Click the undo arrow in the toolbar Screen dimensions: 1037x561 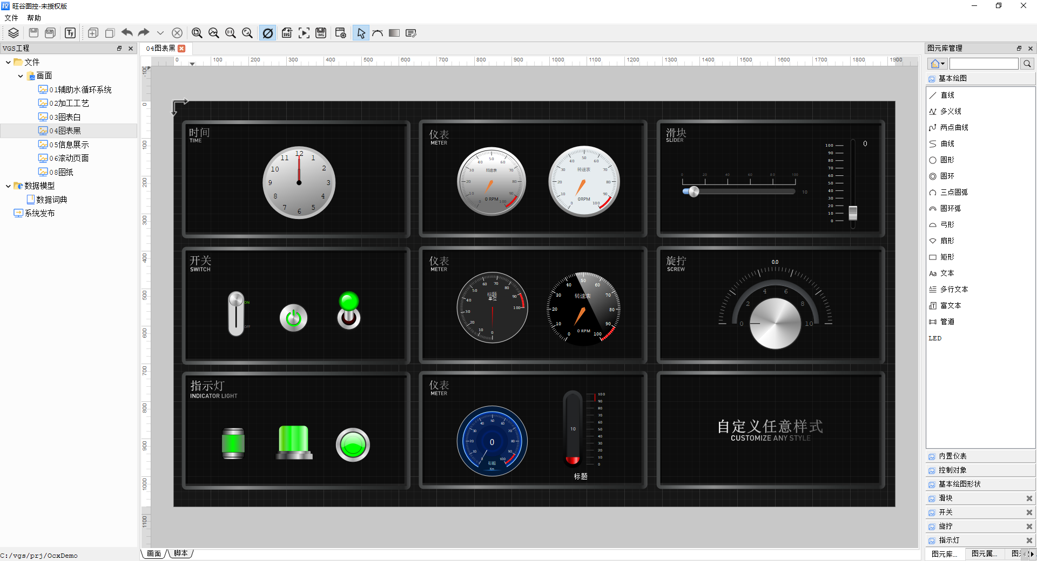[127, 33]
